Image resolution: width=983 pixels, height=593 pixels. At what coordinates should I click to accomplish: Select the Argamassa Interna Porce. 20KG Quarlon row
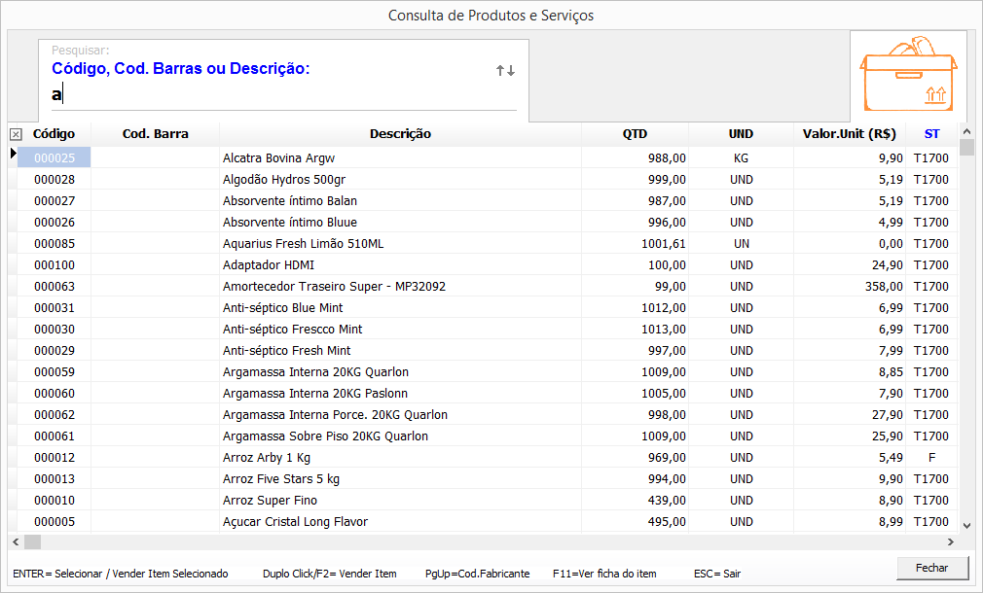(x=487, y=414)
